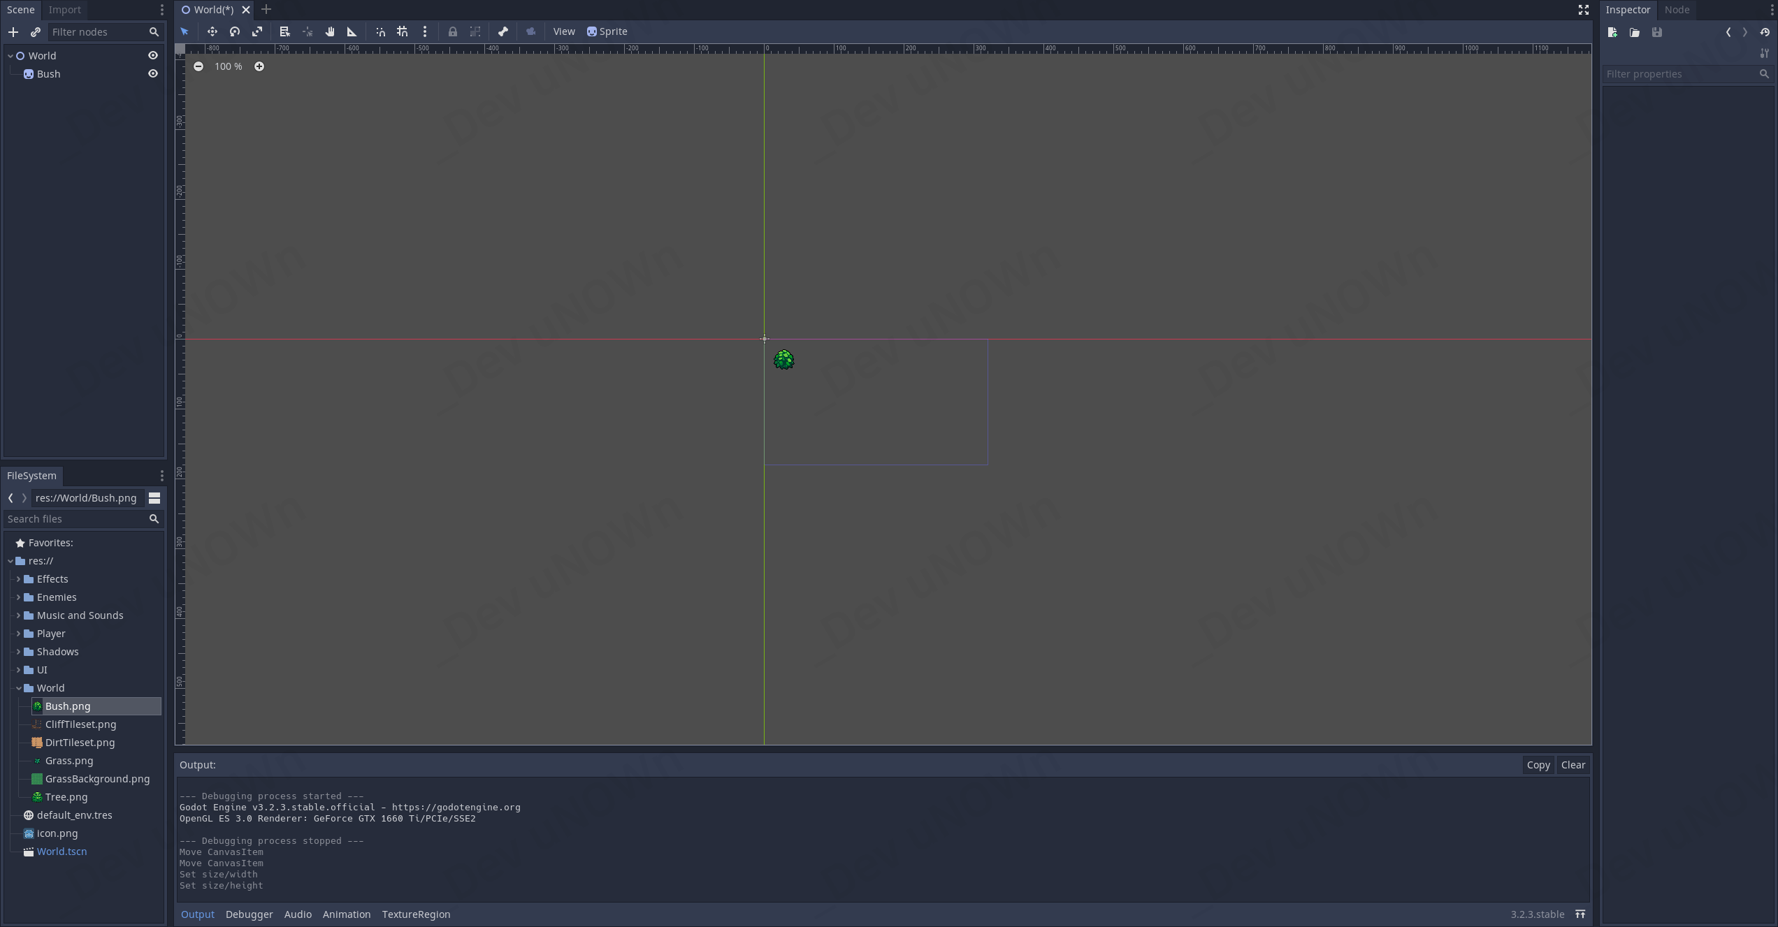Toggle smart snapping in the toolbar
The image size is (1778, 927).
point(380,31)
